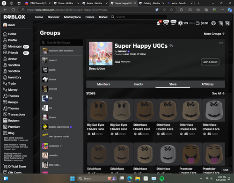Expand See All store items
Image resolution: width=234 pixels, height=183 pixels.
coord(218,93)
